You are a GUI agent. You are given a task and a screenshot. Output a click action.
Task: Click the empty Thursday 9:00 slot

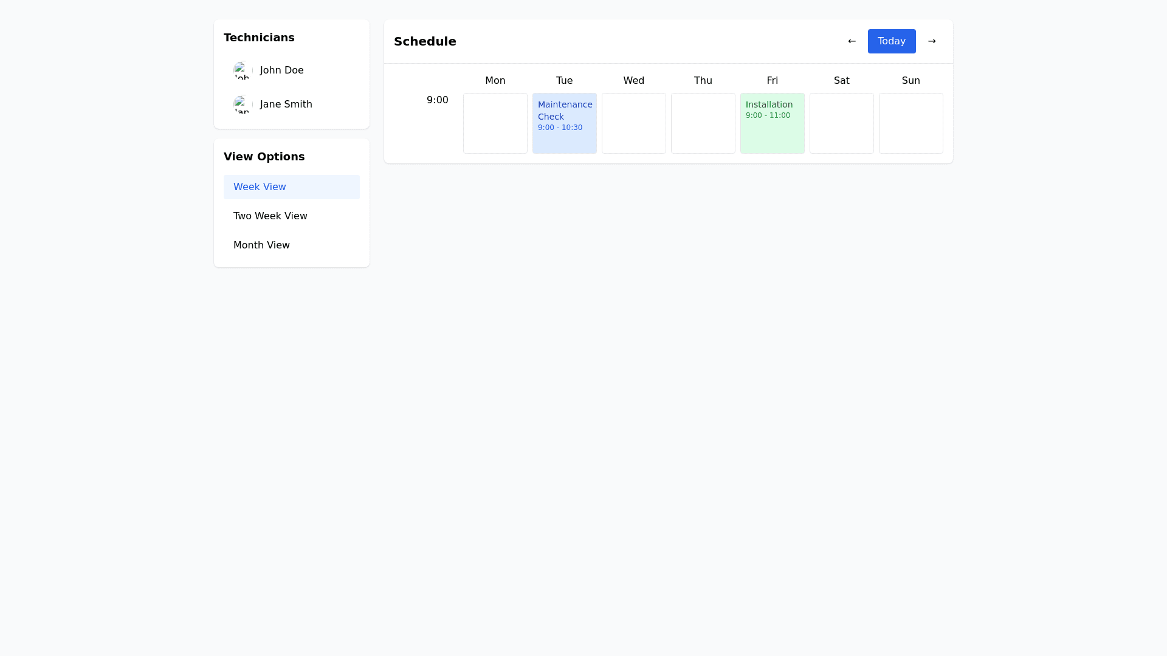coord(703,123)
